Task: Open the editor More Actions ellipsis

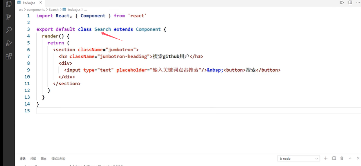Action: [x=358, y=3]
